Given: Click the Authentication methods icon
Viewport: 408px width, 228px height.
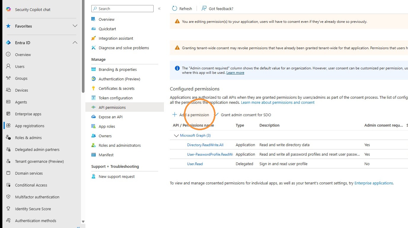Looking at the screenshot, I should [8, 221].
